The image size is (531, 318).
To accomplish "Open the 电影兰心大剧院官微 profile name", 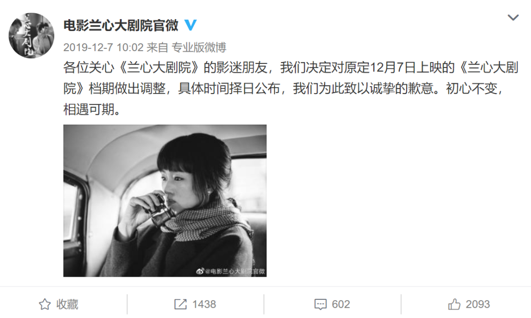I will pos(121,26).
